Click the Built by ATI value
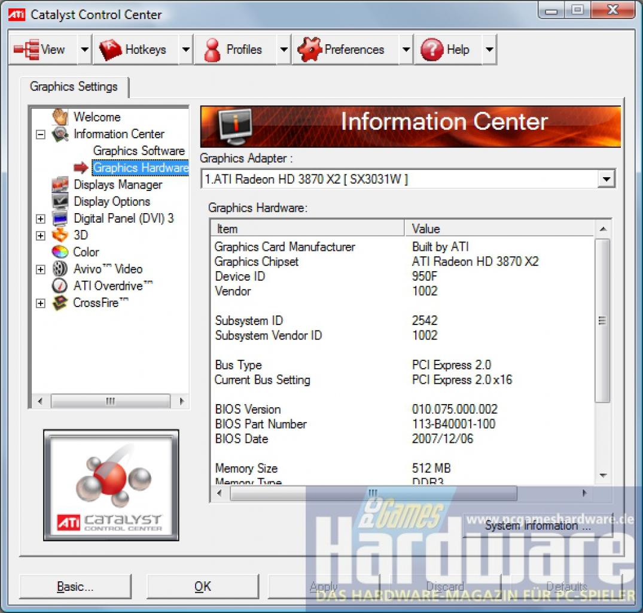The width and height of the screenshot is (643, 613). click(x=440, y=247)
